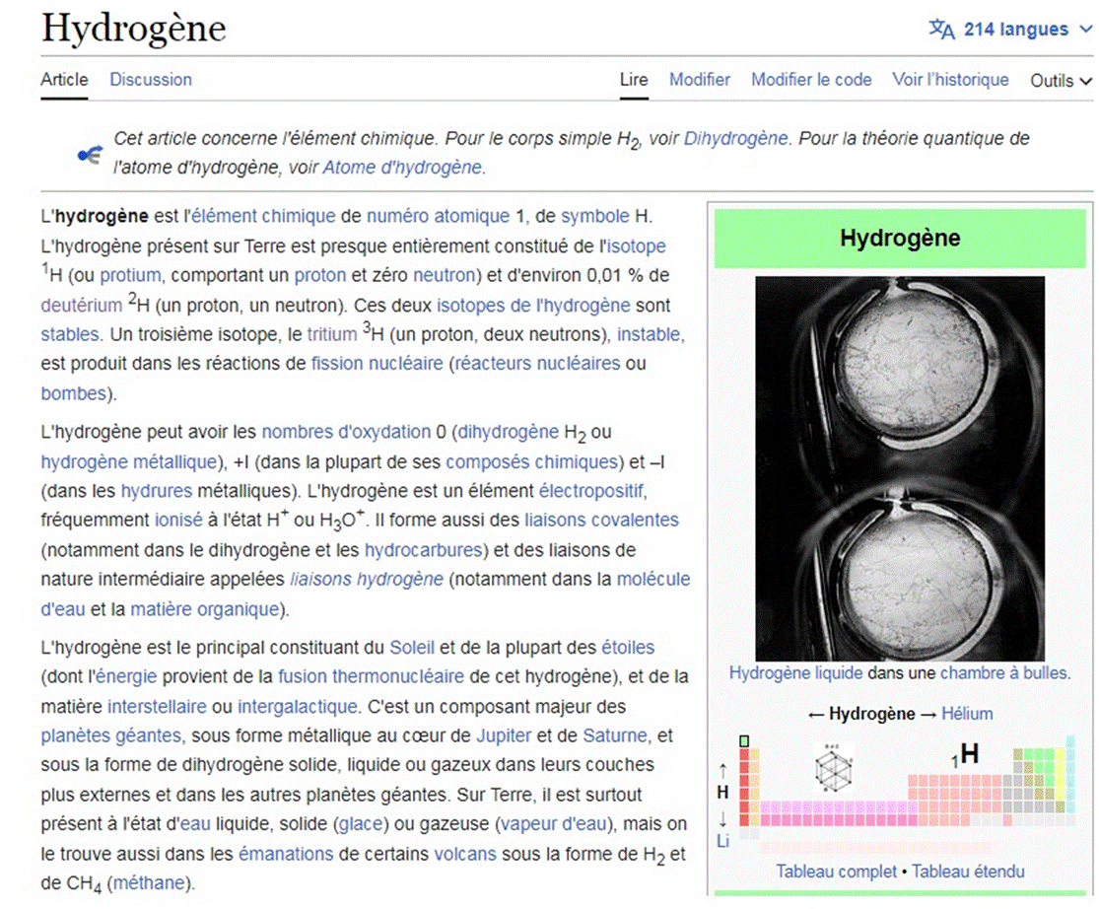Open the nombres d'oxydation link
The height and width of the screenshot is (909, 1099).
(346, 432)
